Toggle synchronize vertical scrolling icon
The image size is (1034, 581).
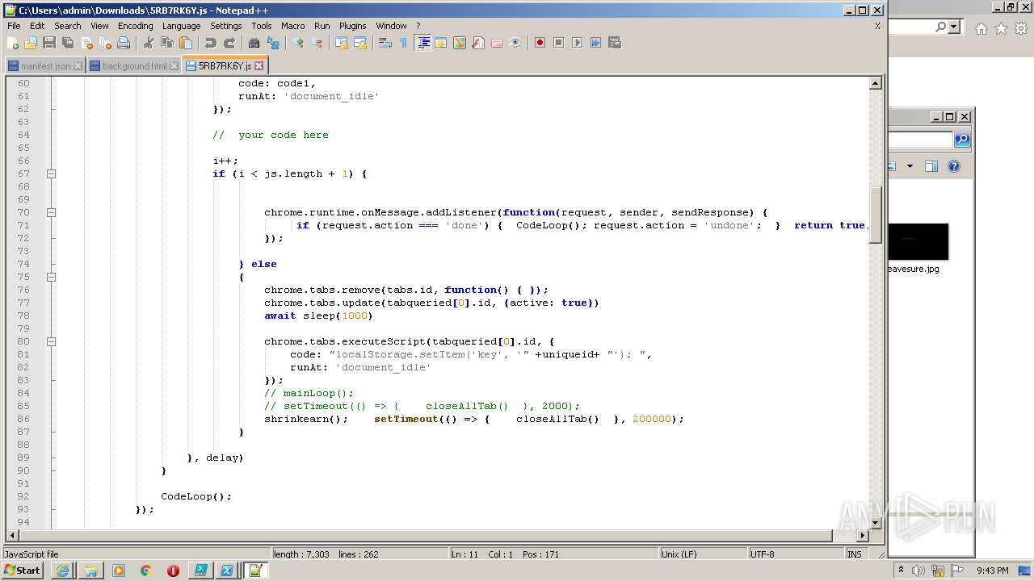pyautogui.click(x=342, y=43)
